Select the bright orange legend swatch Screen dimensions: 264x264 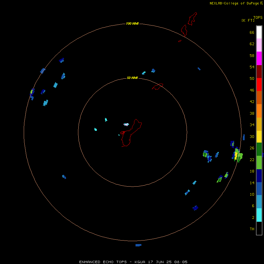(259, 111)
